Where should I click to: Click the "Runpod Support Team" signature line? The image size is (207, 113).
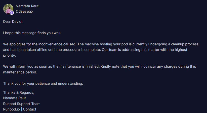22,104
